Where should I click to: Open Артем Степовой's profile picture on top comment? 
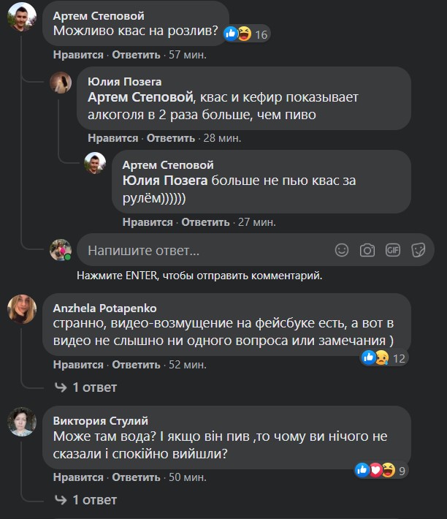click(x=22, y=19)
